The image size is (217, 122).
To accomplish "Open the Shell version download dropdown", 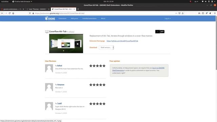I will point(106,47).
